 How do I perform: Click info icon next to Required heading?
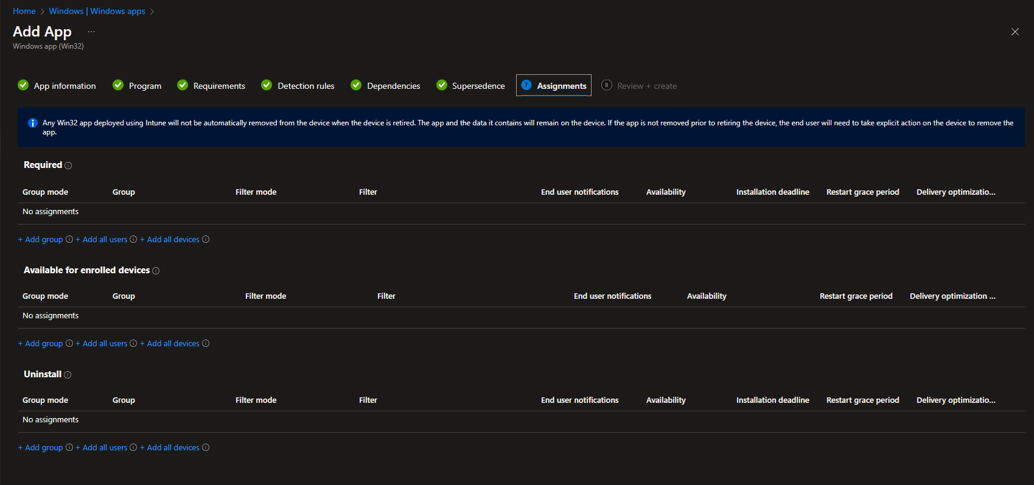[x=68, y=166]
